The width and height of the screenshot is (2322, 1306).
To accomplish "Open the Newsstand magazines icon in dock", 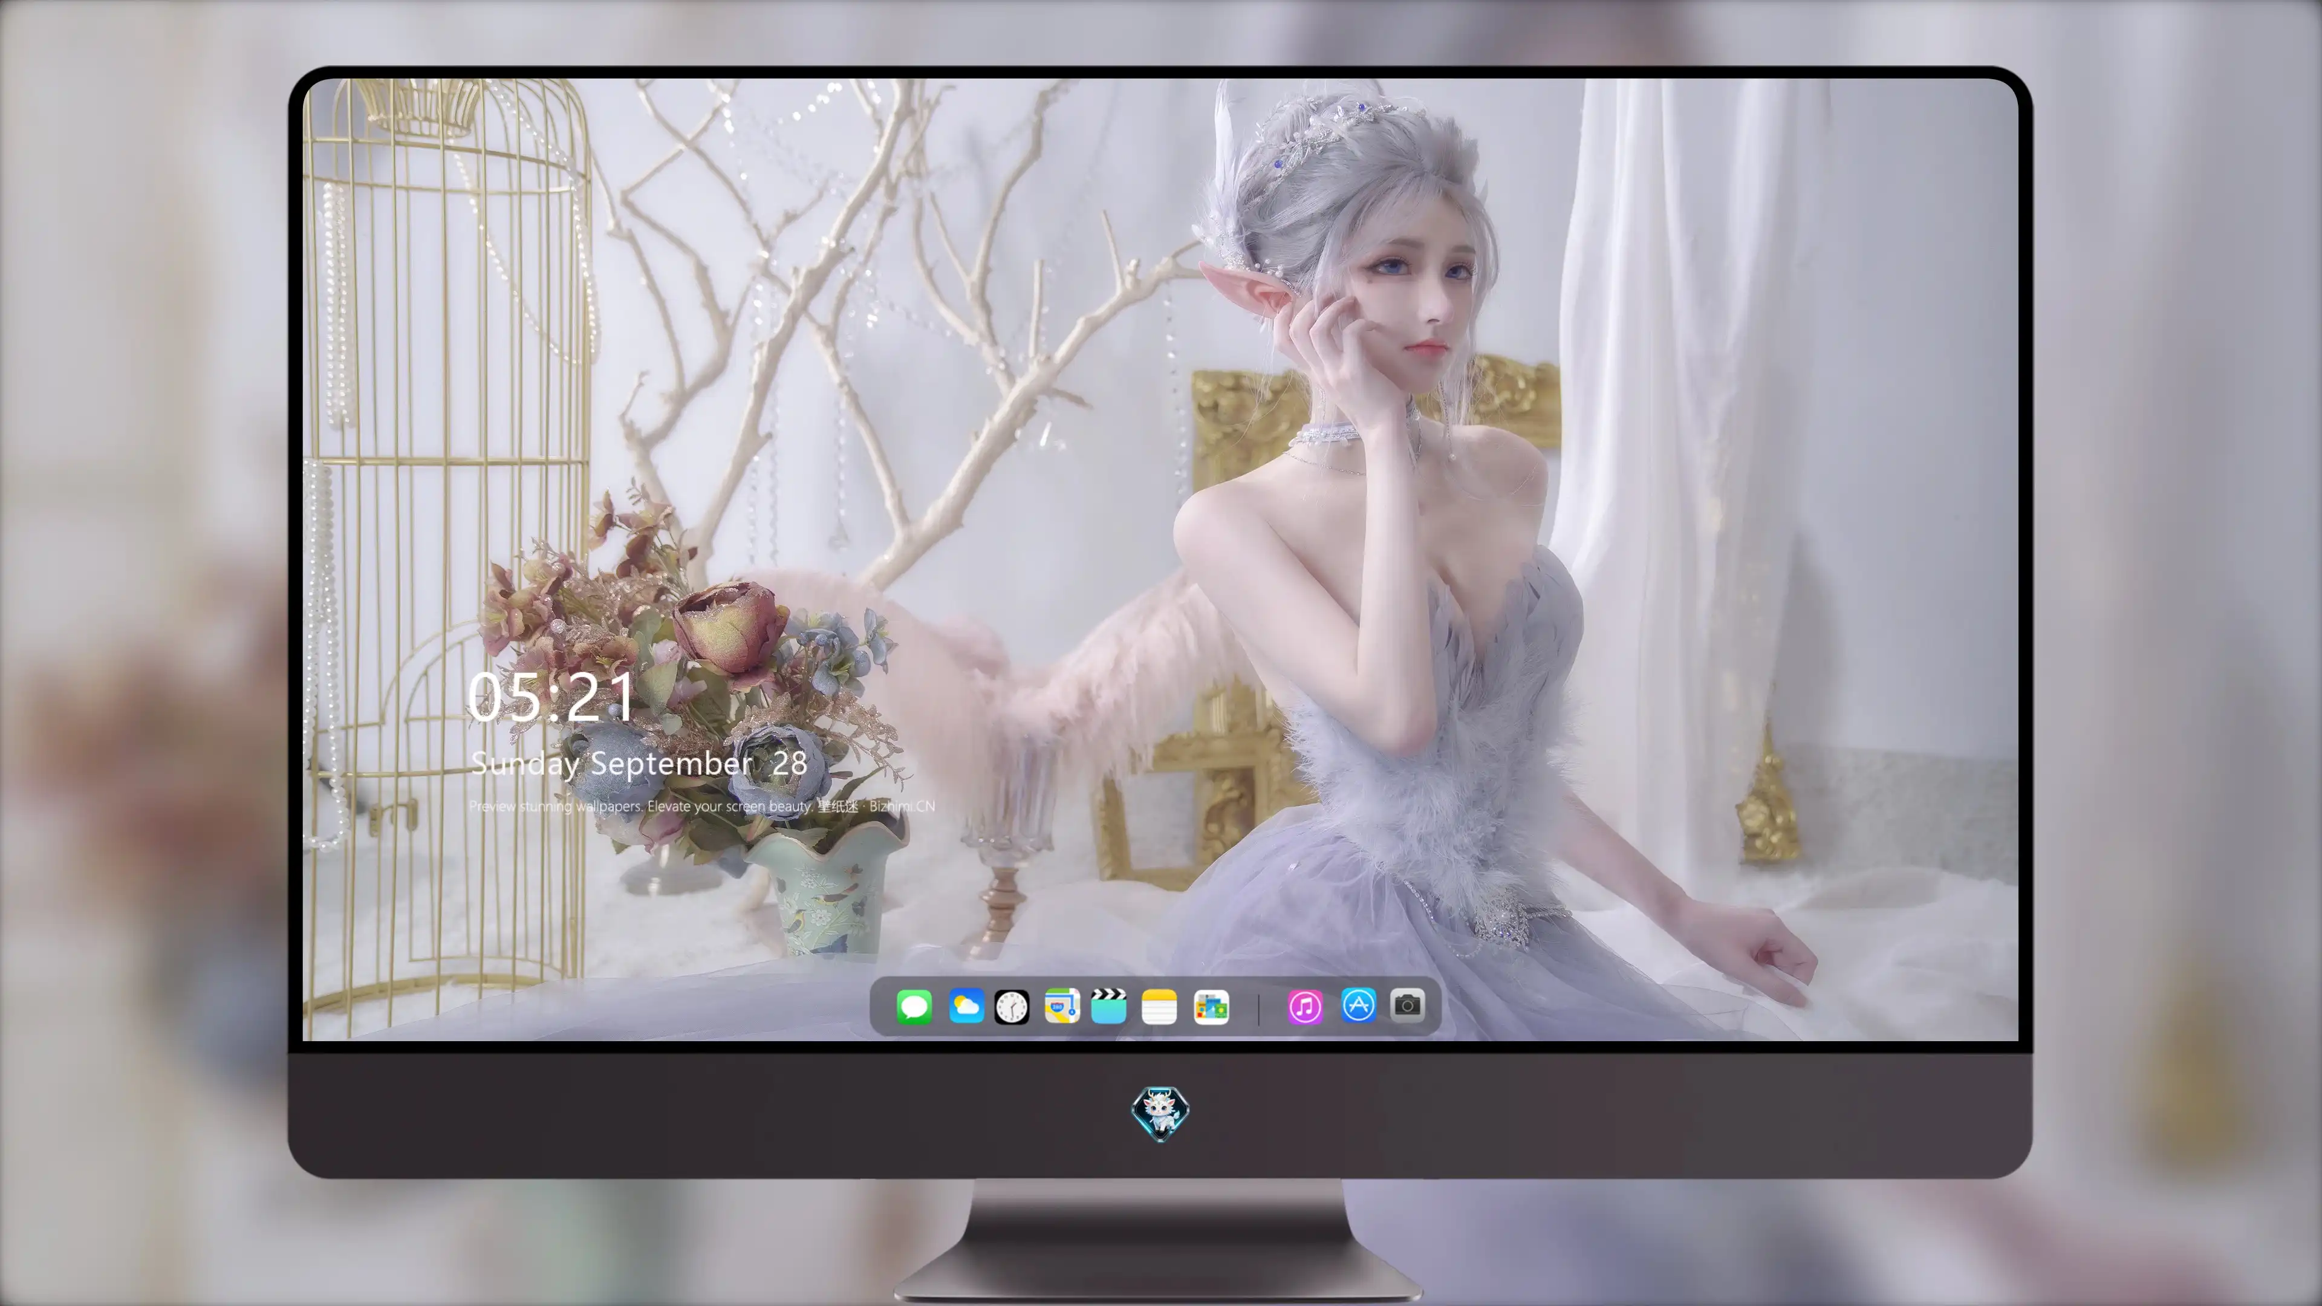I will point(1211,1006).
